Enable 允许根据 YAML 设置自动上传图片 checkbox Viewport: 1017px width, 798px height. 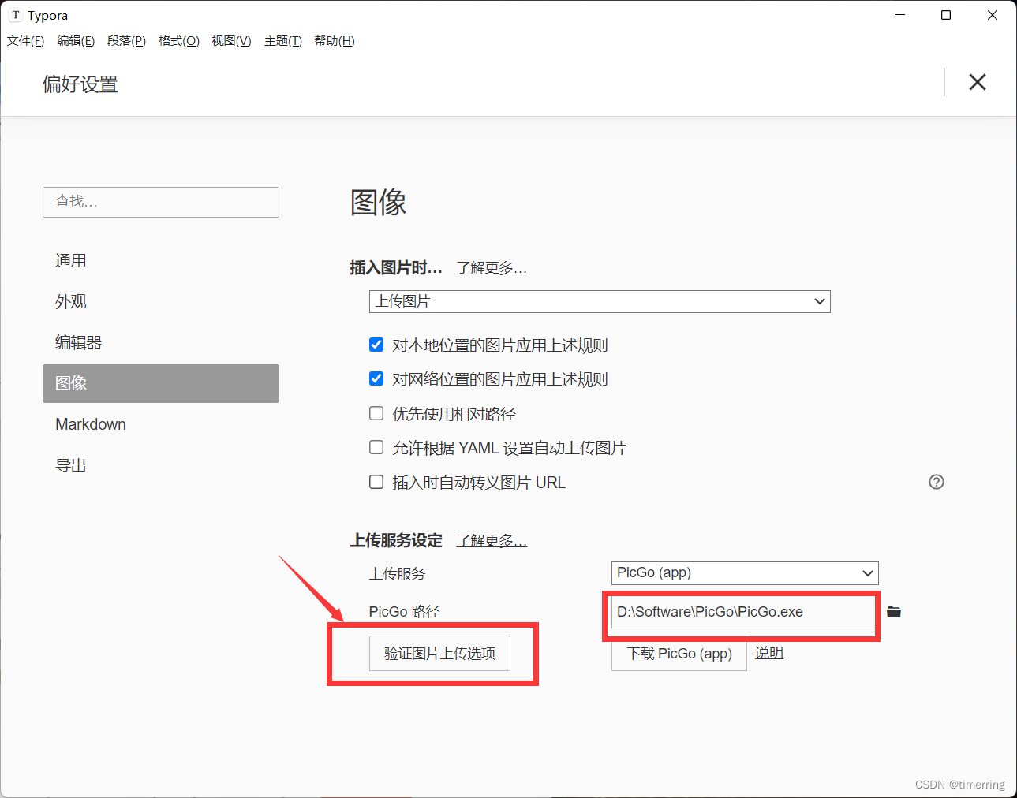(376, 447)
